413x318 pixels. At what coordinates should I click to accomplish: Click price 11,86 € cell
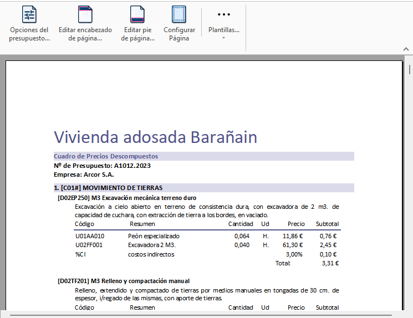(x=293, y=236)
